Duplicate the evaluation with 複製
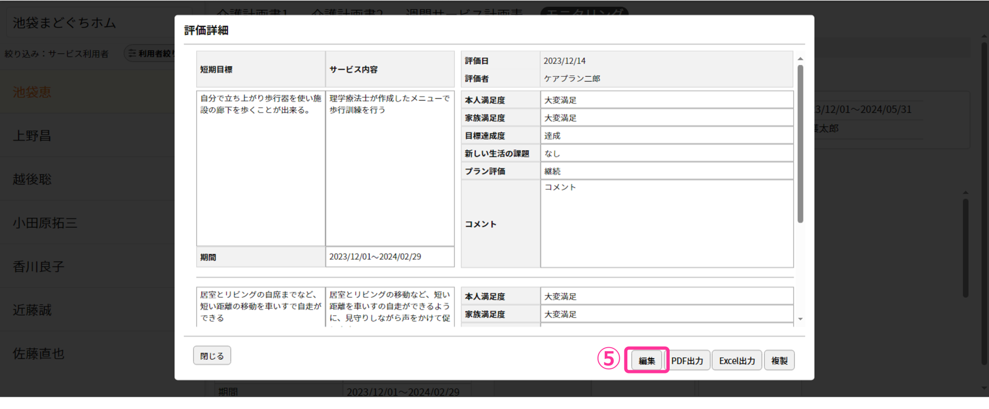Image resolution: width=989 pixels, height=409 pixels. [x=779, y=361]
